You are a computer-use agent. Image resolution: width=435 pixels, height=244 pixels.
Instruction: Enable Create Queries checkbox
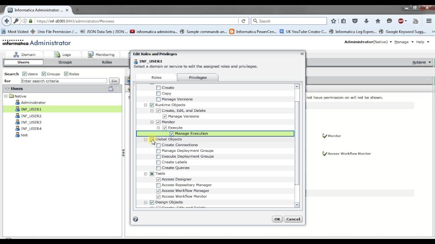(158, 168)
